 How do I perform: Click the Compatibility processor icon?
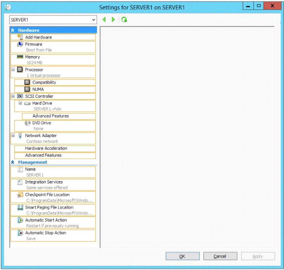click(x=27, y=82)
